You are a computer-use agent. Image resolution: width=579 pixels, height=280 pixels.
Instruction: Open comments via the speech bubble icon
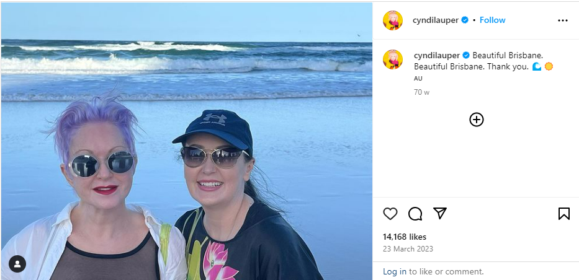point(415,214)
